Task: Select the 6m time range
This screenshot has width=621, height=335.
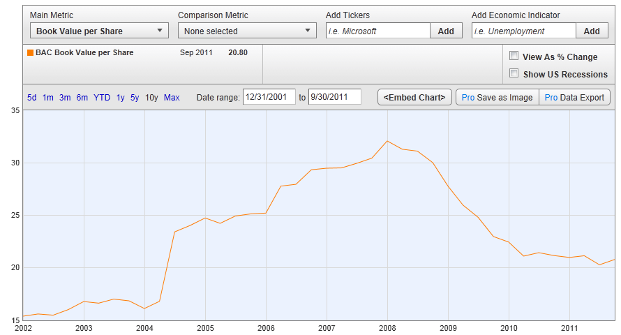Action: [82, 98]
